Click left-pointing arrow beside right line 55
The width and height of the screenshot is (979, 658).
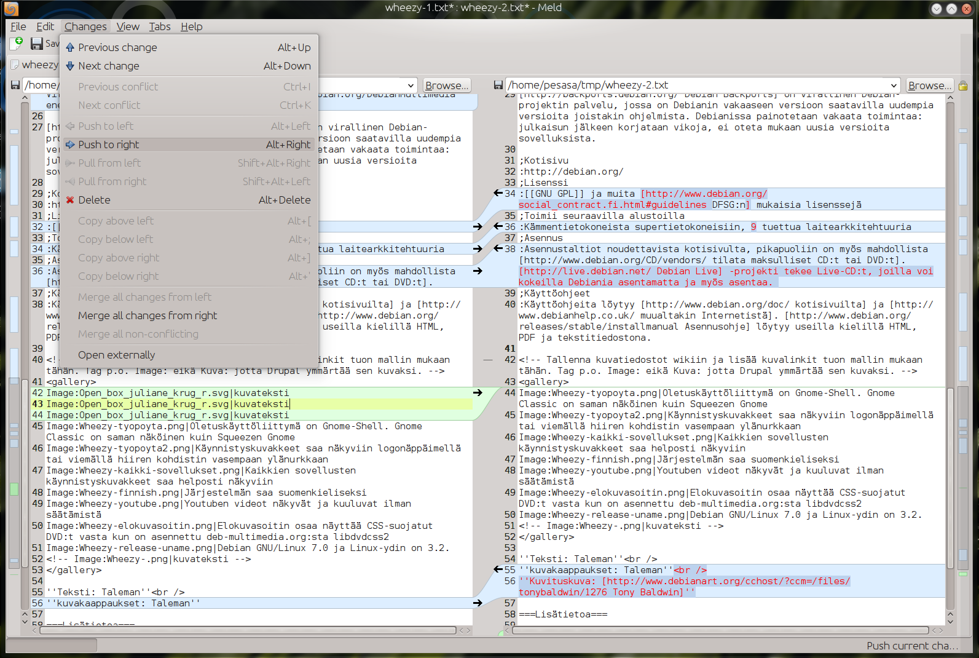coord(498,569)
